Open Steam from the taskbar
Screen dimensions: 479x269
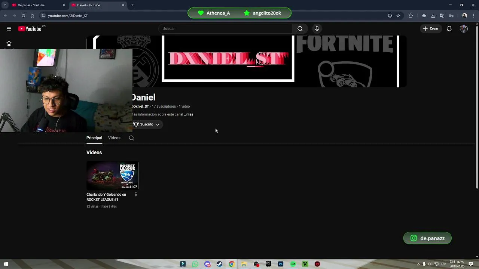[x=219, y=264]
